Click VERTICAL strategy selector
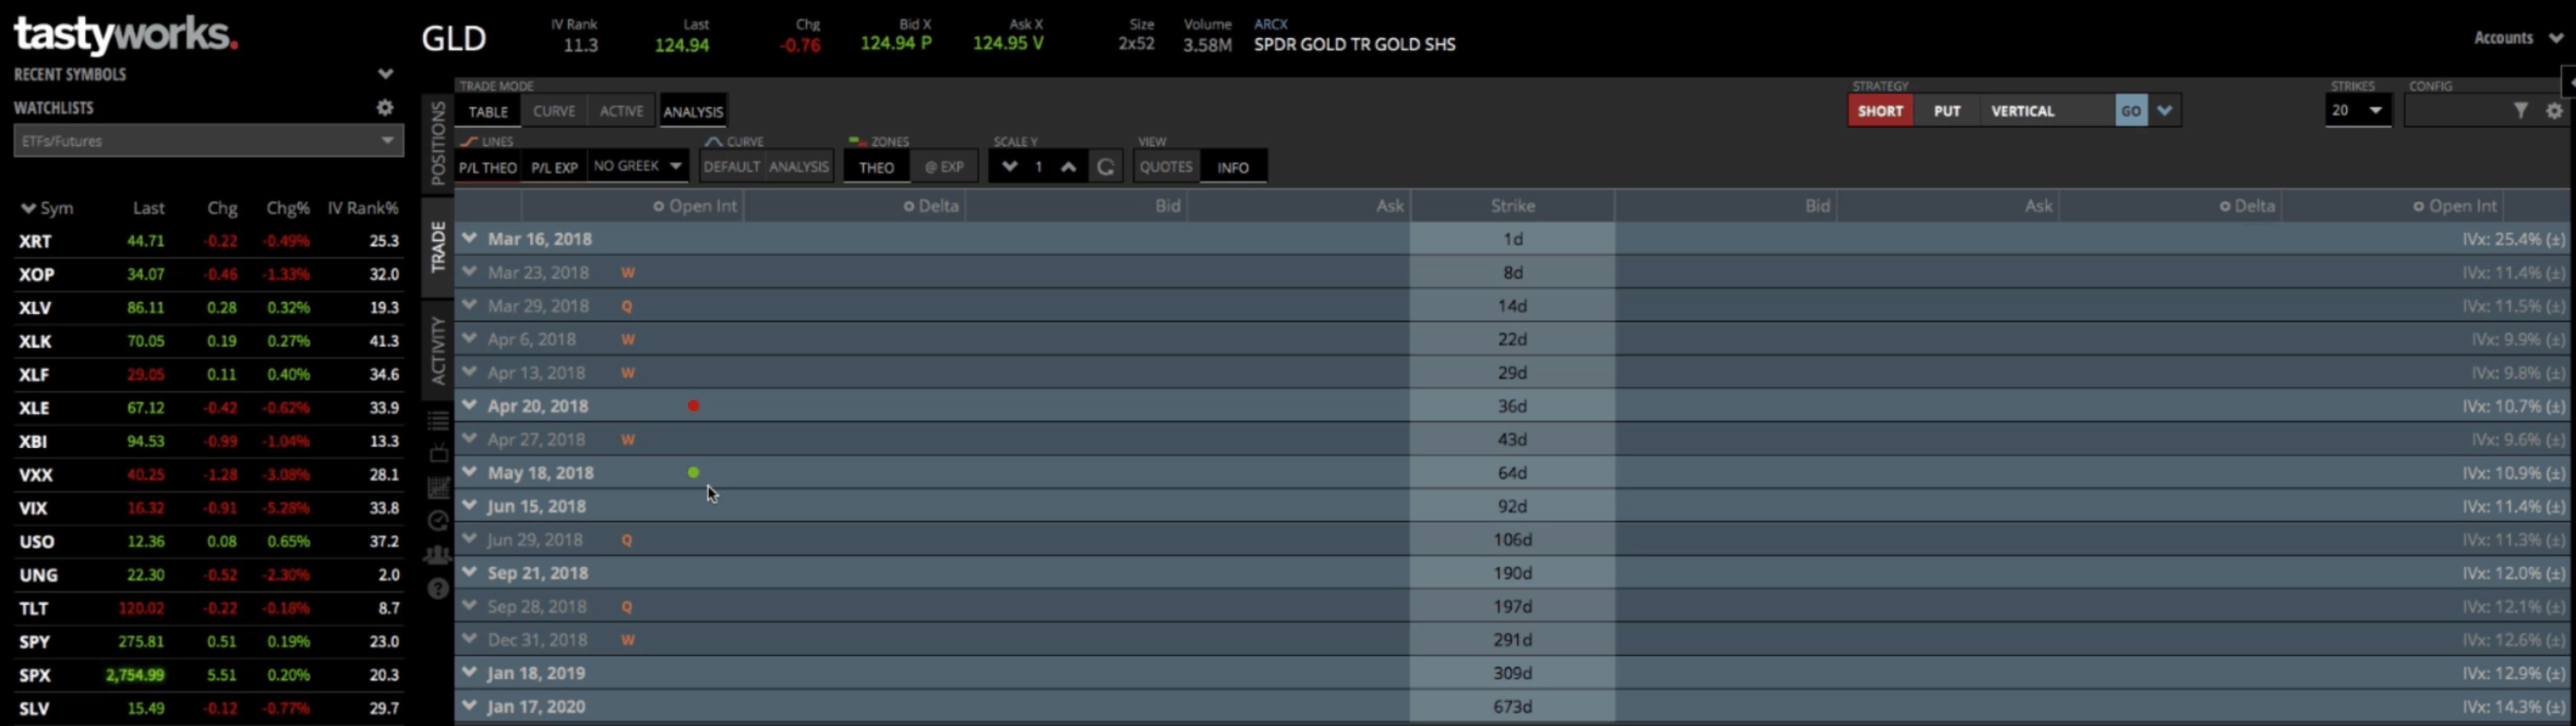 [2047, 111]
